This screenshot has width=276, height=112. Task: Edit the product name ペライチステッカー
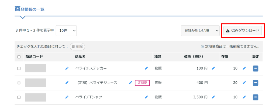146,68
